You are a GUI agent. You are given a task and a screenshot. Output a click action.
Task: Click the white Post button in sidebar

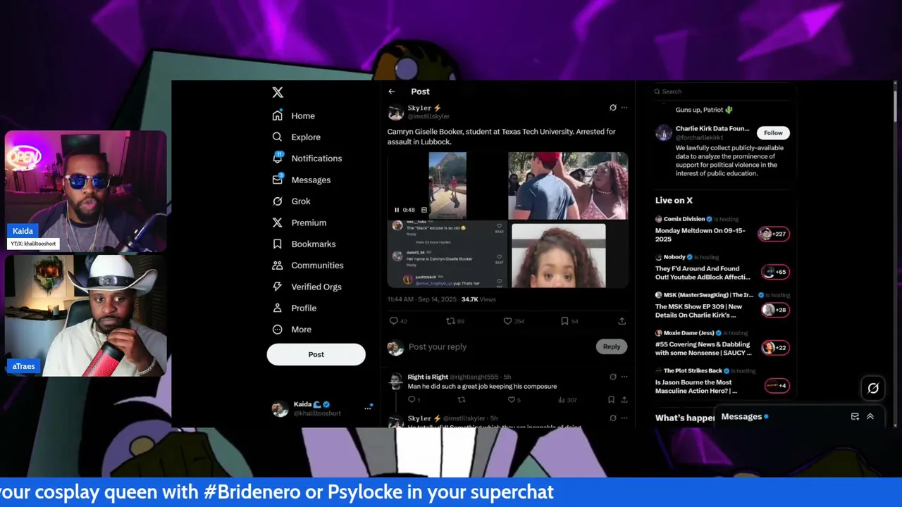(316, 354)
